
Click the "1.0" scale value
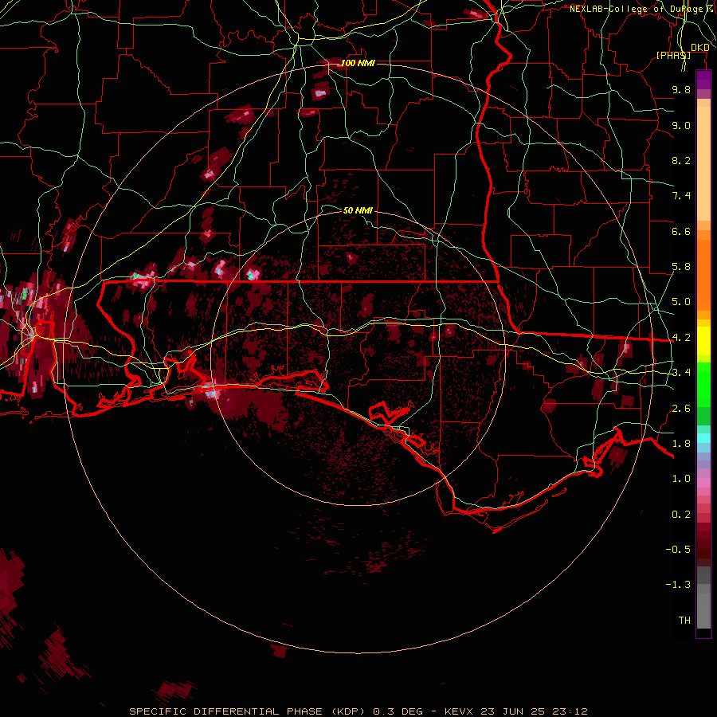(681, 479)
